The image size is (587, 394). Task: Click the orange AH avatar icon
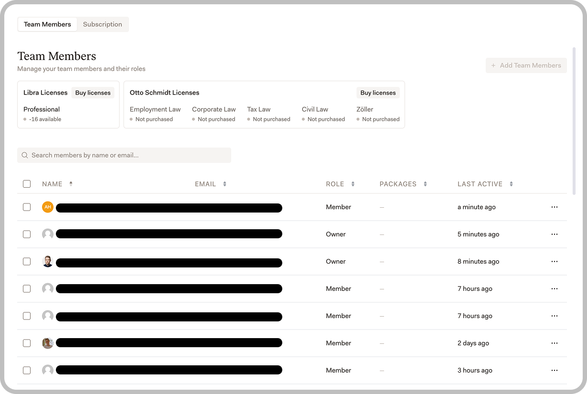click(x=48, y=207)
